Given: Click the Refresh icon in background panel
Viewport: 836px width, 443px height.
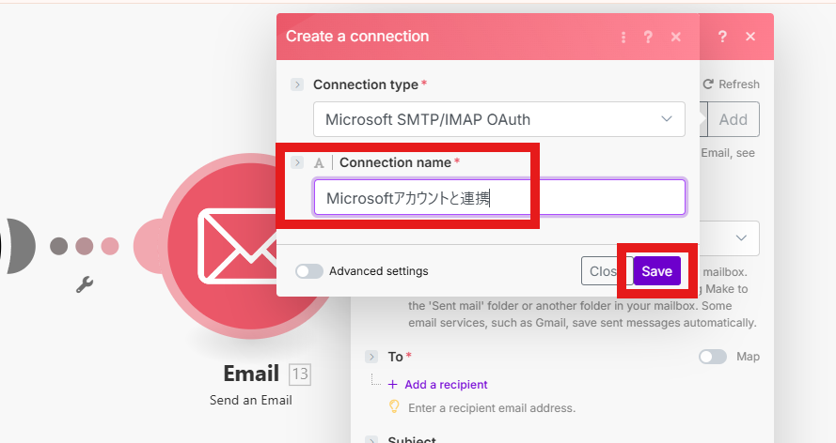Looking at the screenshot, I should 709,84.
